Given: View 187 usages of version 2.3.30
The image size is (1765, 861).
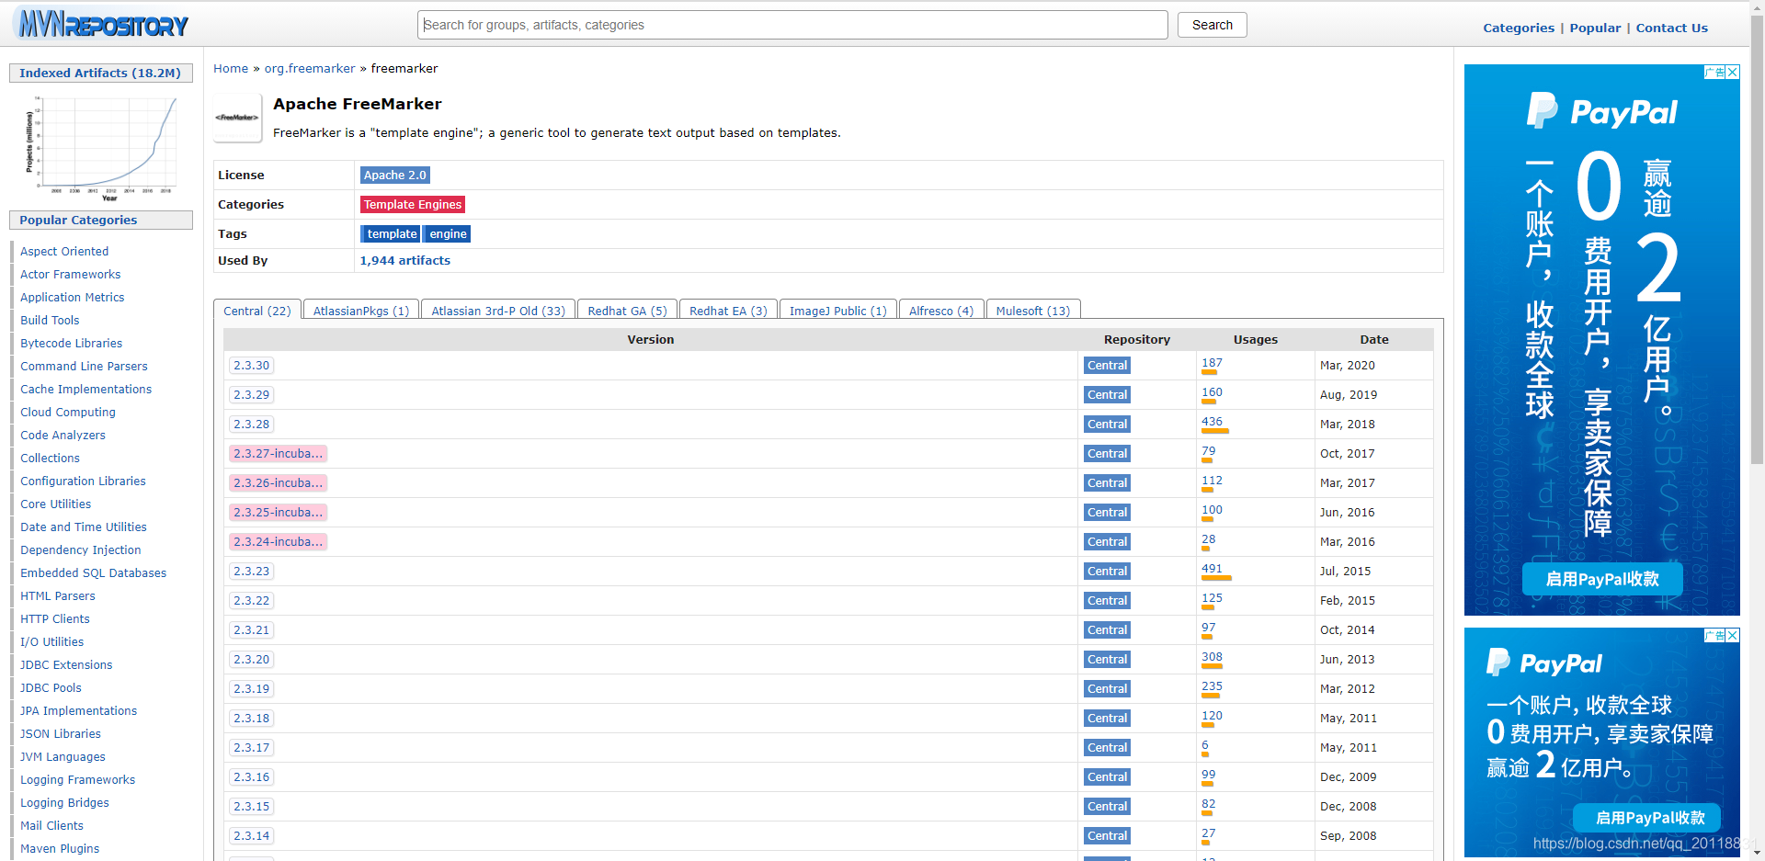Looking at the screenshot, I should pyautogui.click(x=1212, y=362).
